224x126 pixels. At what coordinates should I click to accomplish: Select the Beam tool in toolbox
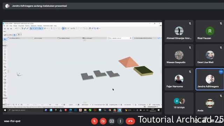(5, 61)
